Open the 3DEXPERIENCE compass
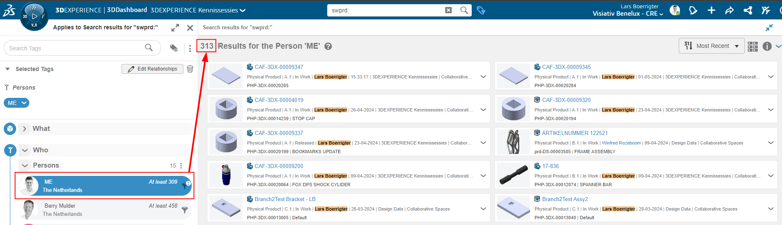782x225 pixels. (x=34, y=17)
